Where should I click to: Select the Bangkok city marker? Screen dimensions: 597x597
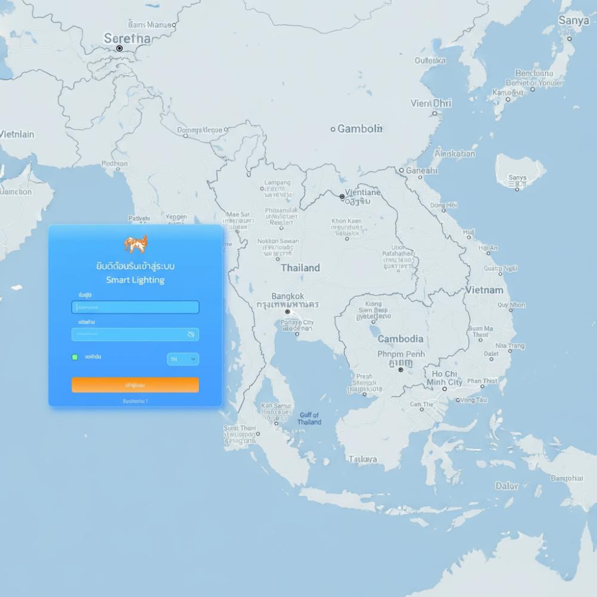[x=287, y=312]
